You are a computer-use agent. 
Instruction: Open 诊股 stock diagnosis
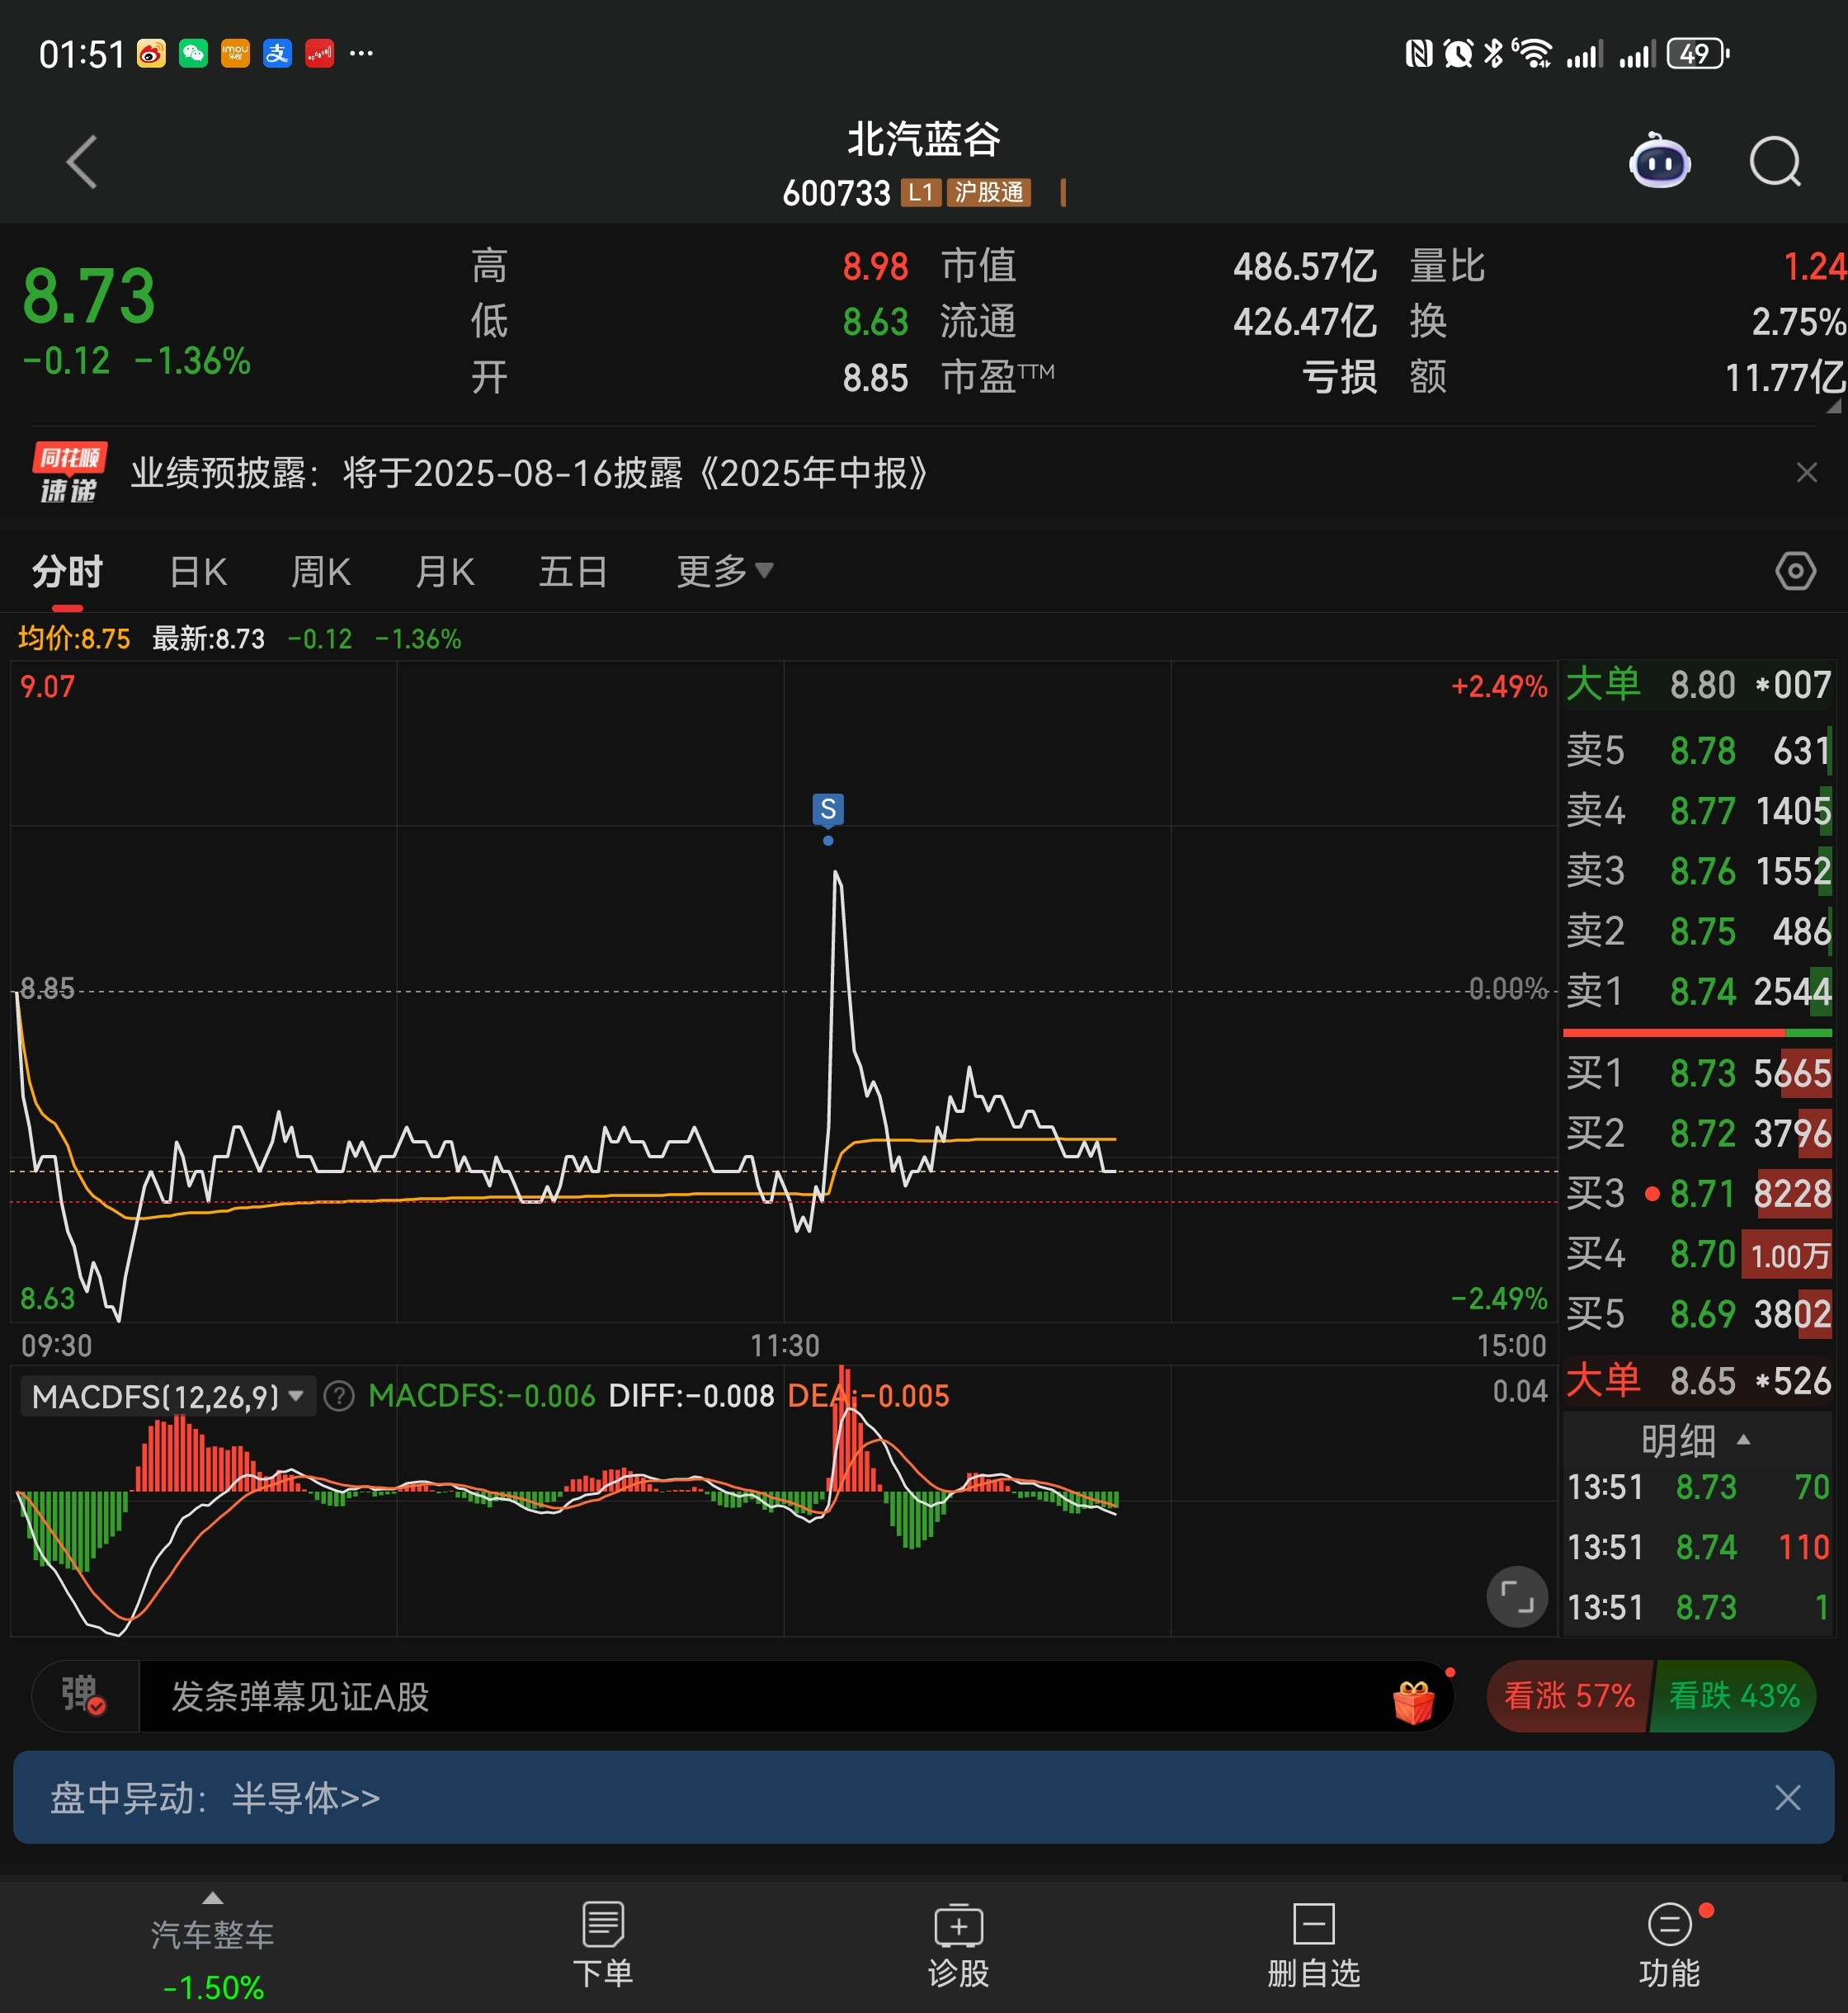tap(958, 1944)
